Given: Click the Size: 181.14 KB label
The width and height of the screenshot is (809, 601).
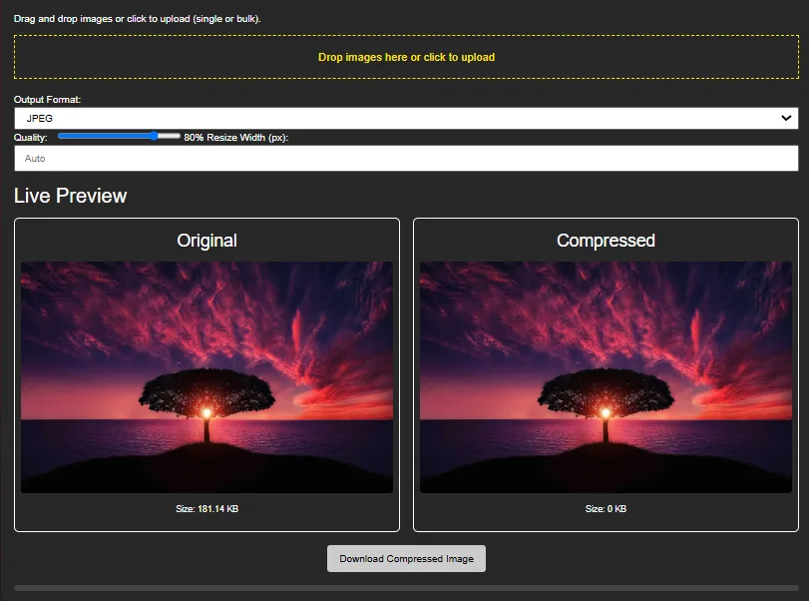Looking at the screenshot, I should click(x=206, y=509).
